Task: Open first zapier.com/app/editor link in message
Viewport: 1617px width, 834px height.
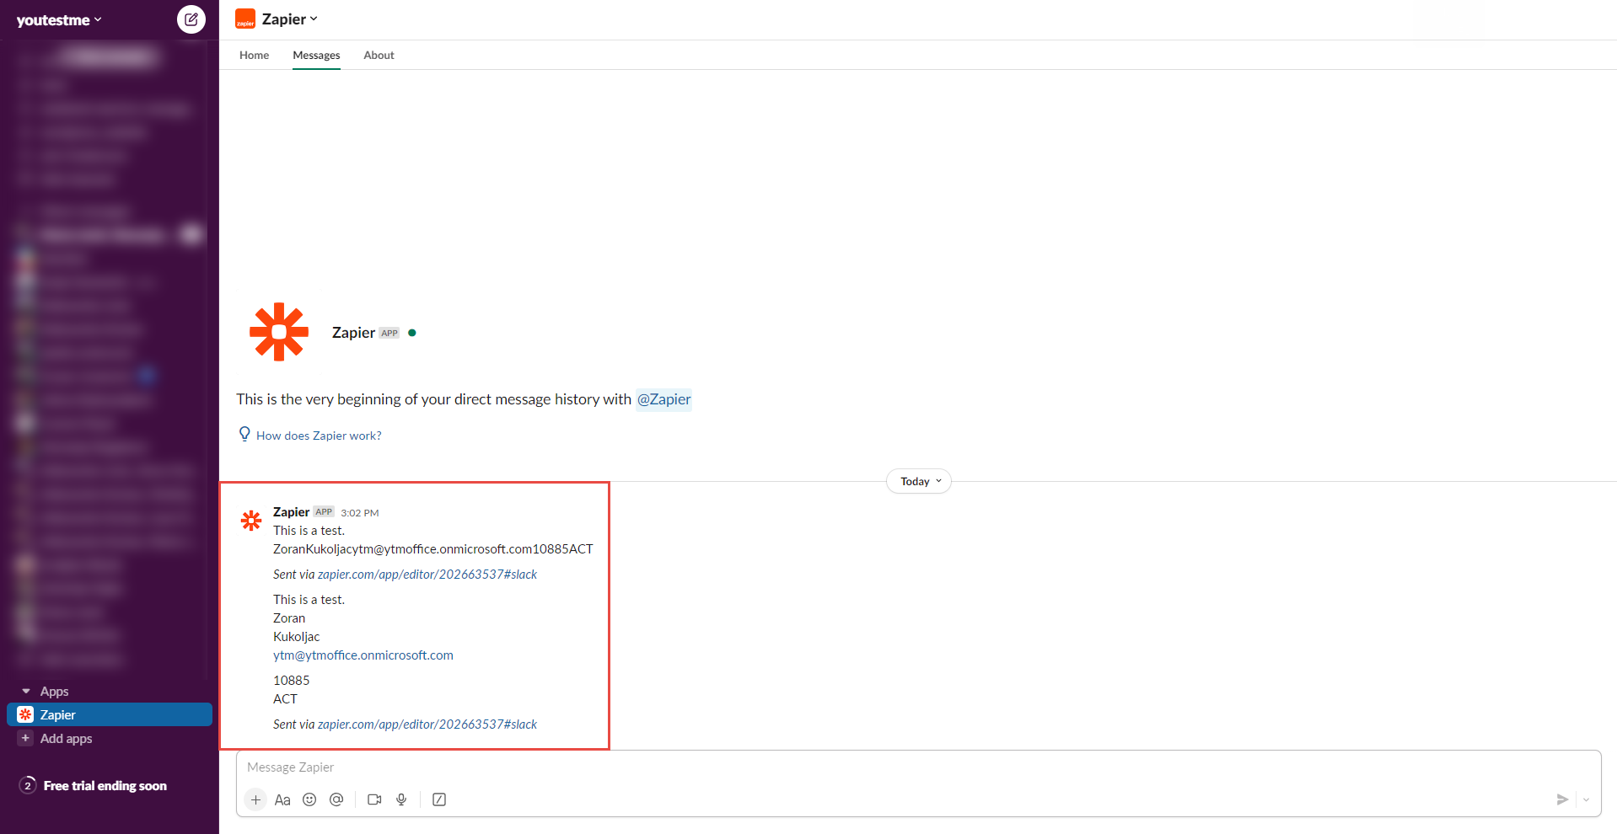Action: (427, 575)
